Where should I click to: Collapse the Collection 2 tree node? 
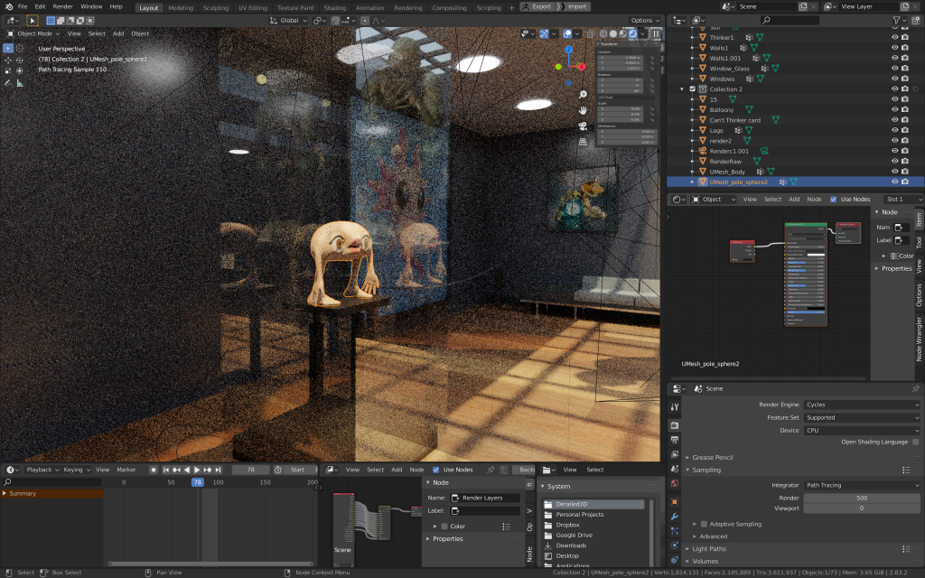682,89
